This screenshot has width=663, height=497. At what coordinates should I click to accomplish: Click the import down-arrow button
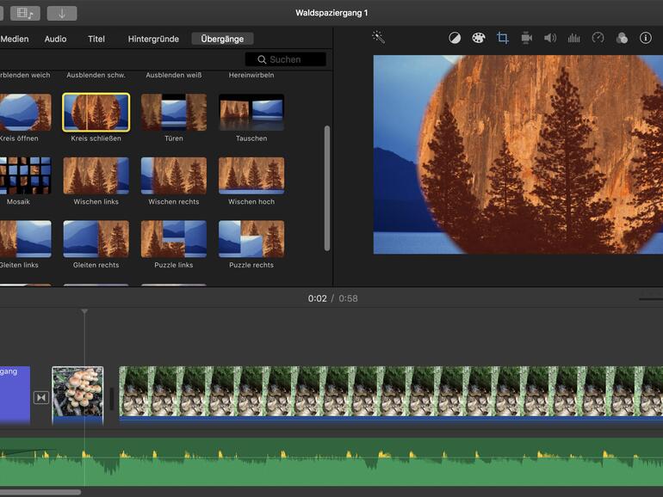[62, 14]
